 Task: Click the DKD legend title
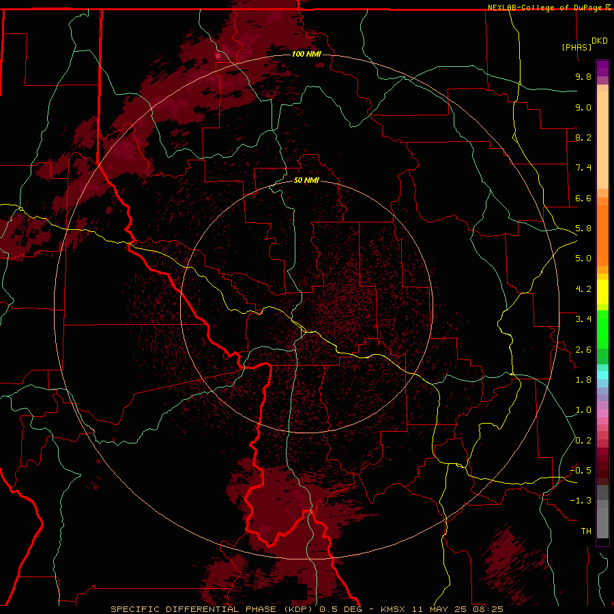[x=600, y=41]
